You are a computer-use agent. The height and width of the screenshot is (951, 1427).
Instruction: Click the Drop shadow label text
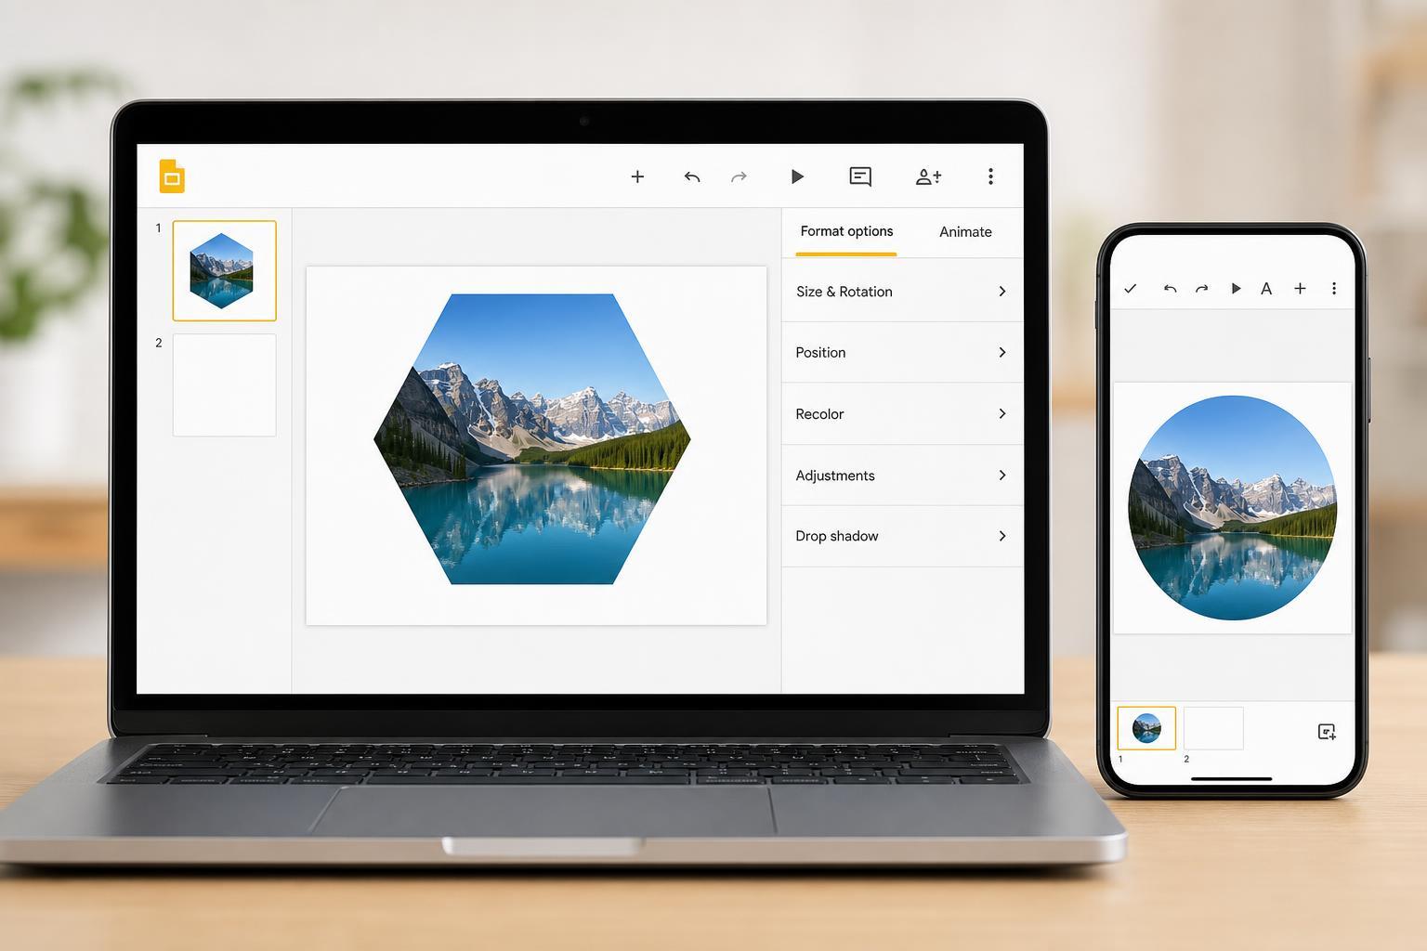pyautogui.click(x=836, y=536)
